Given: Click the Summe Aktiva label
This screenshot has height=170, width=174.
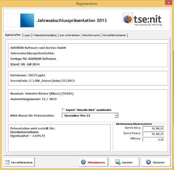Looking at the screenshot, I should click(133, 128).
